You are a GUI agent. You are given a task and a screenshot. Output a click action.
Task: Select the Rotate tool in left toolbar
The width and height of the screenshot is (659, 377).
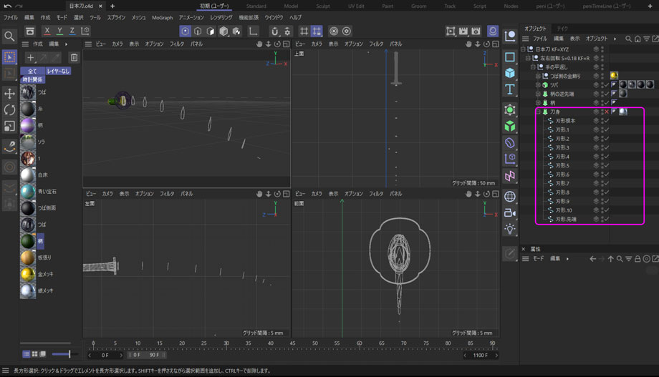tap(9, 110)
